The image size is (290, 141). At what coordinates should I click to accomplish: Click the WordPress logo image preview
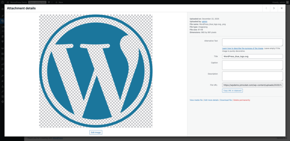tap(96, 71)
